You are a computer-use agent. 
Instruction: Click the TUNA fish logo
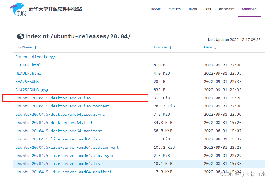pos(18,9)
